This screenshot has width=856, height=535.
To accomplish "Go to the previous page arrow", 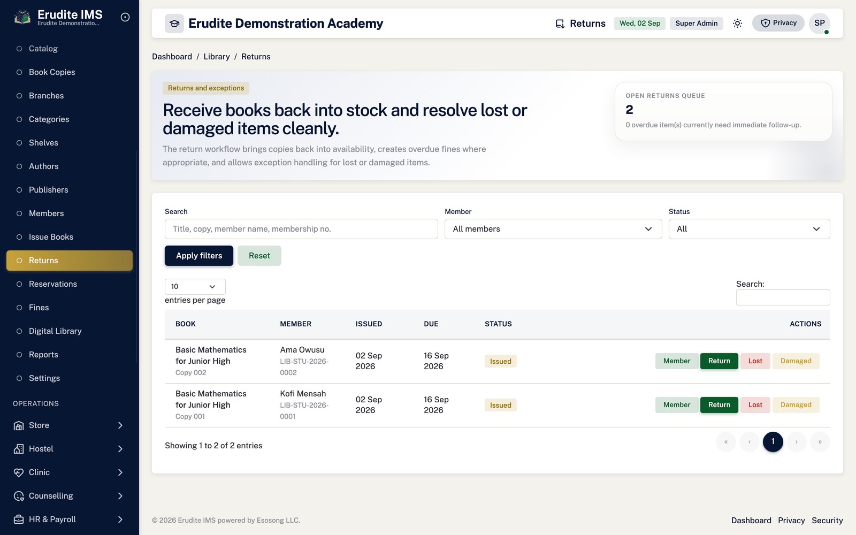I will [x=750, y=442].
